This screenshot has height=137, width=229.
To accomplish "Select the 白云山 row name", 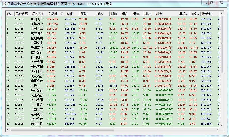I will [x=35, y=86].
